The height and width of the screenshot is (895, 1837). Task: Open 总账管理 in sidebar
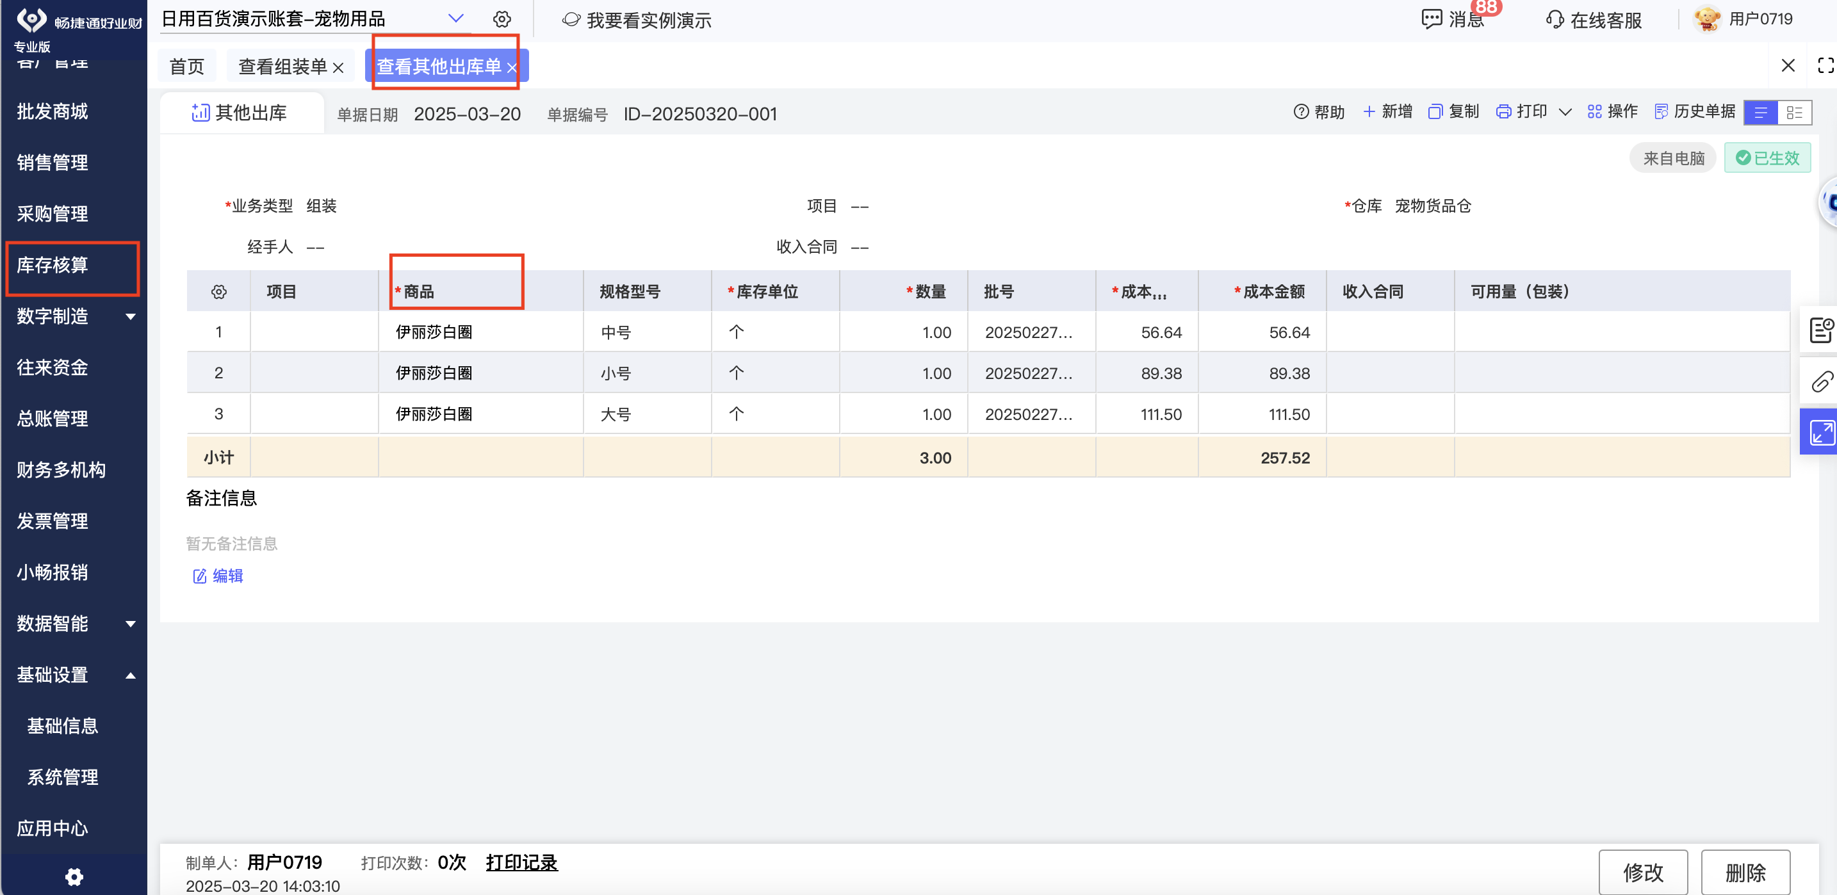point(53,419)
